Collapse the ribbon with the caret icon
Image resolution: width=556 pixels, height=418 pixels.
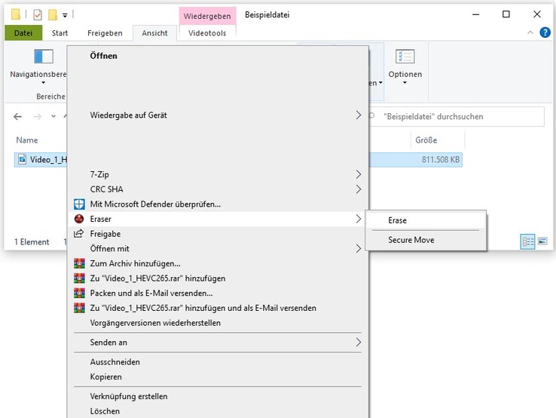click(530, 32)
